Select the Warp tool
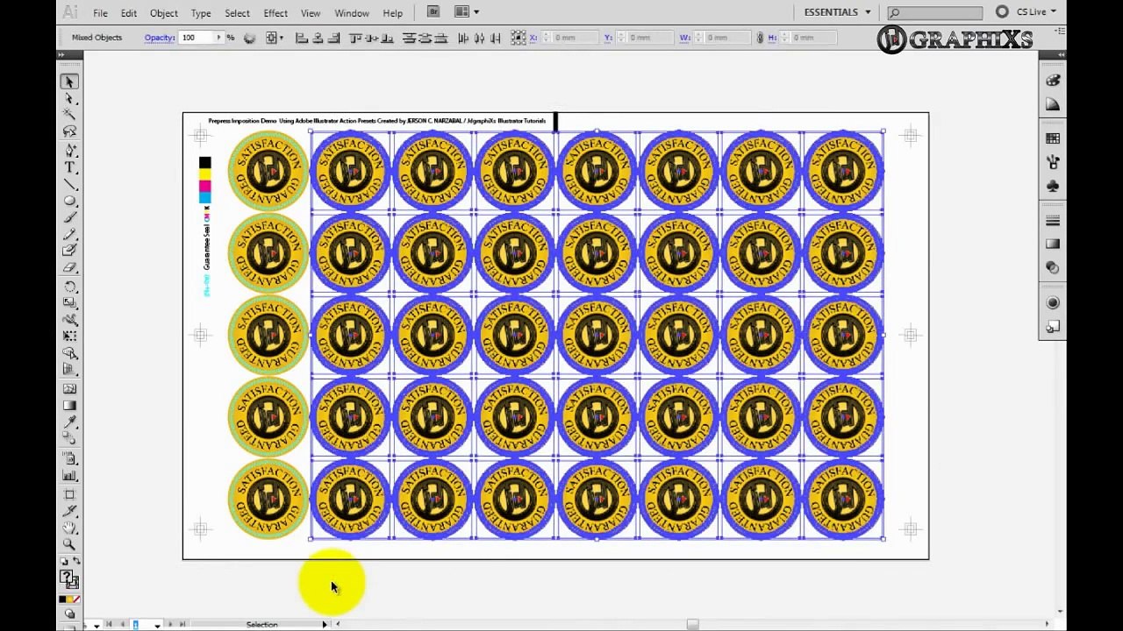Image resolution: width=1123 pixels, height=631 pixels. [69, 320]
